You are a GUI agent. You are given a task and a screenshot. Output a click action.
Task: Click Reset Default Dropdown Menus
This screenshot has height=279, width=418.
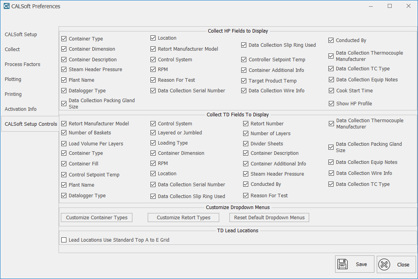(269, 217)
